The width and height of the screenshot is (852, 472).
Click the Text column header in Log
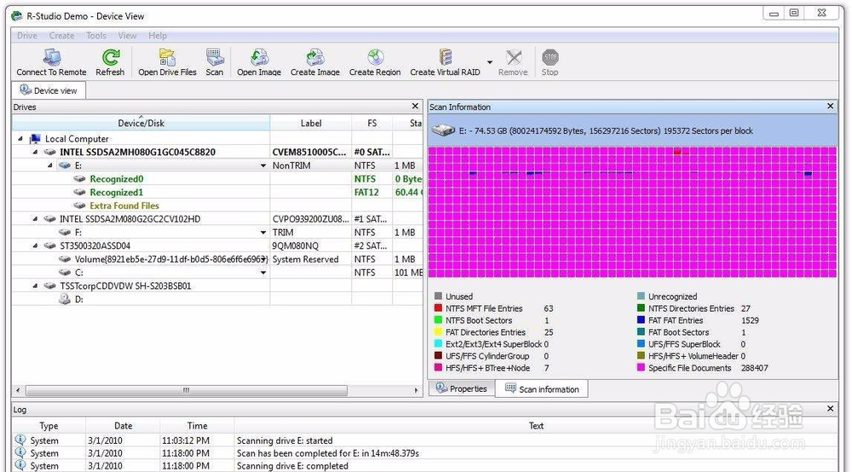click(x=536, y=425)
